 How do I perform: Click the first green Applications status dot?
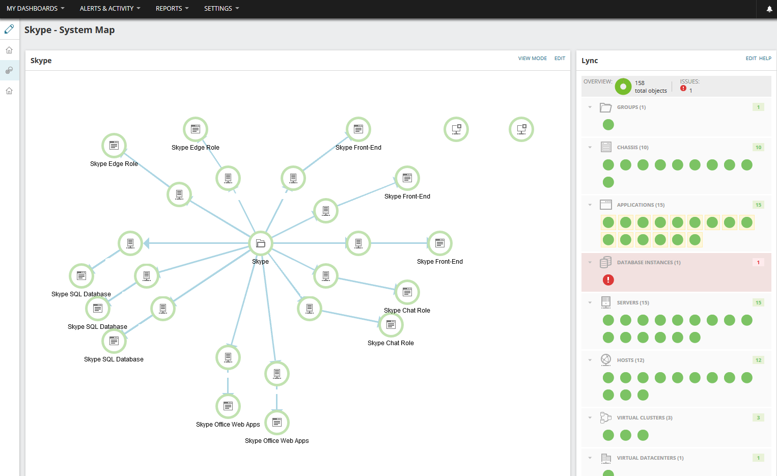pyautogui.click(x=608, y=222)
